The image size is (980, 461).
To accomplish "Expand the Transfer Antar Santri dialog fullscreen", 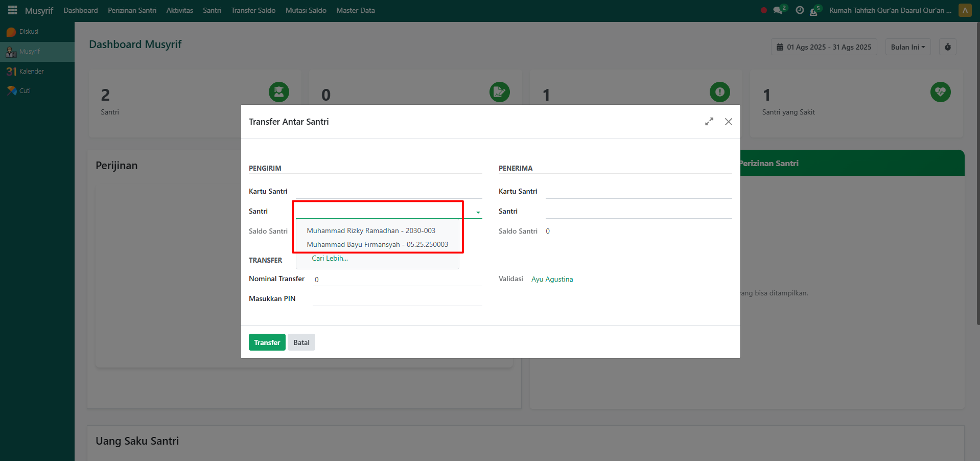I will click(709, 122).
